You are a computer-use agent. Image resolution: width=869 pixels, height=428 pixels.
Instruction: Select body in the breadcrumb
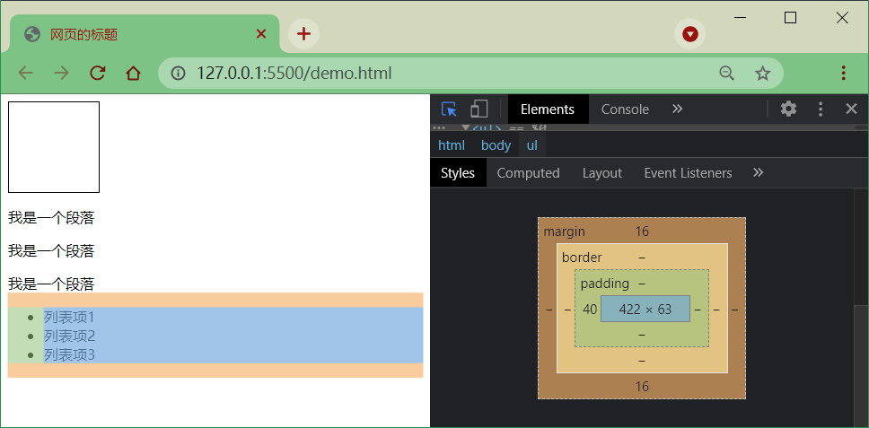click(x=496, y=145)
